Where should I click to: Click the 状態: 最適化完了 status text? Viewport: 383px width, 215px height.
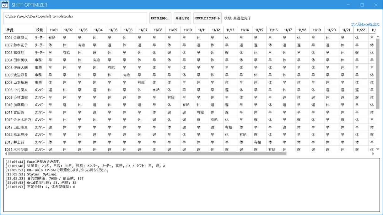click(238, 18)
